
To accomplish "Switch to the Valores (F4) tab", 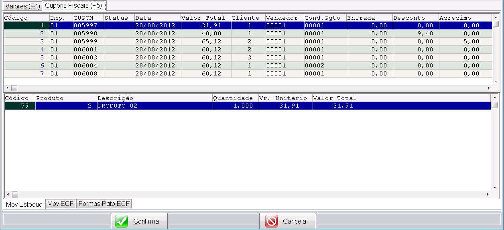I will [22, 6].
